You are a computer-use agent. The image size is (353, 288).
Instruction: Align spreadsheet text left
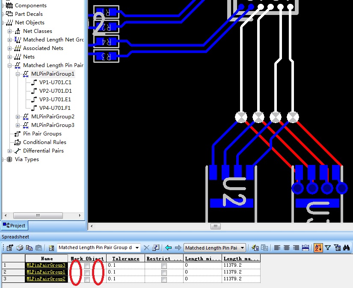pyautogui.click(x=277, y=248)
